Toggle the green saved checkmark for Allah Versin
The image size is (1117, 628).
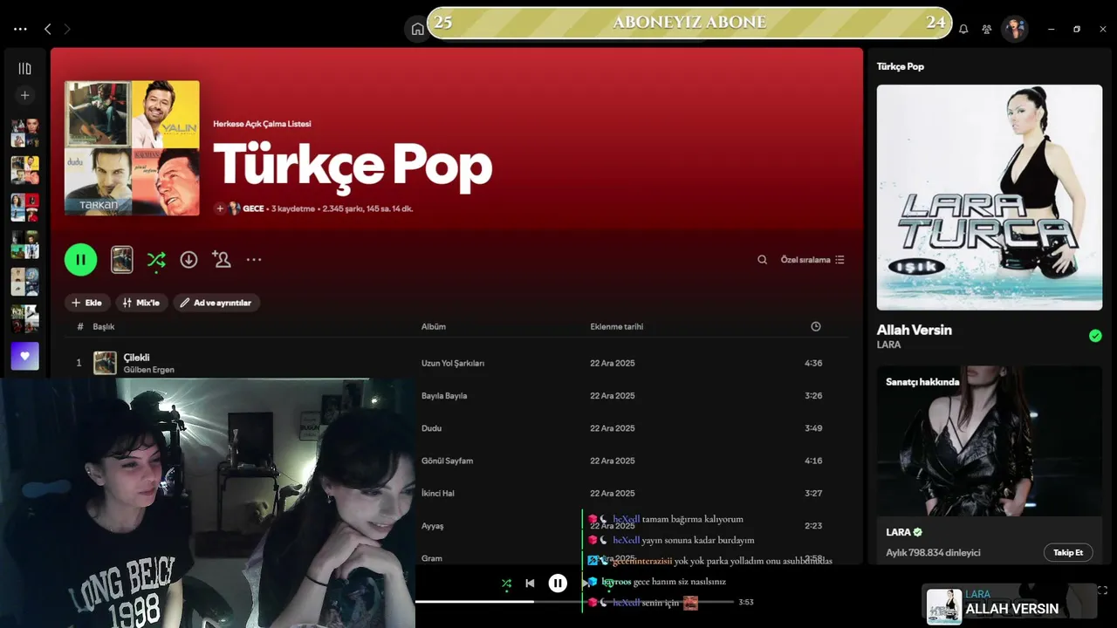pos(1095,336)
